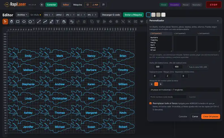The image size is (224, 138).
Task: Click the ungroup objects icon
Action: point(129,22)
